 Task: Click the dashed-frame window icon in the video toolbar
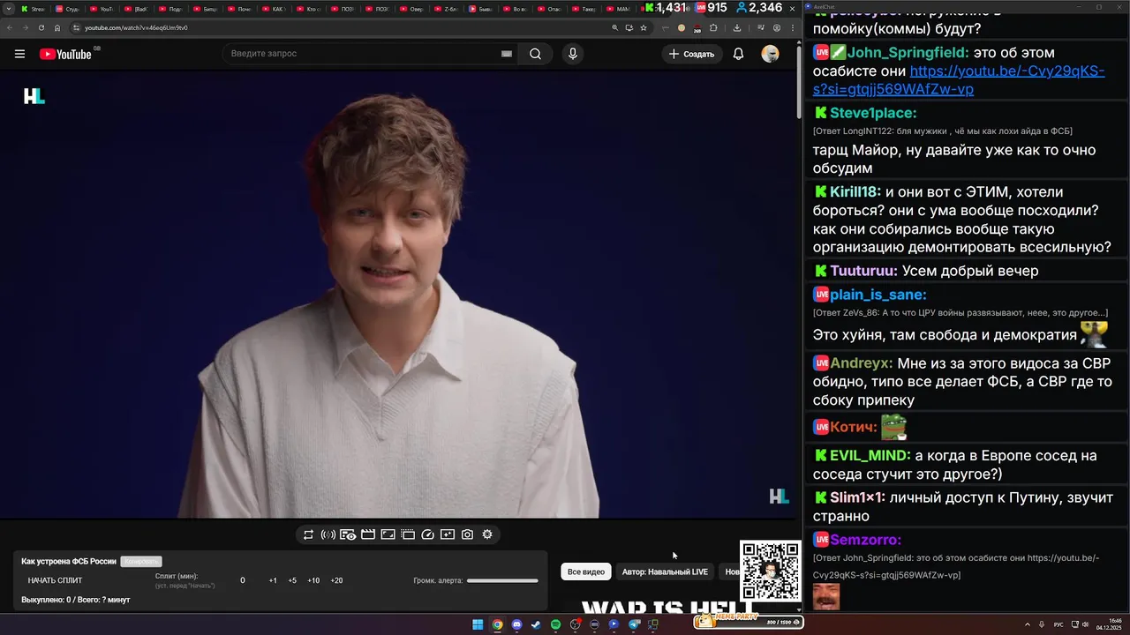(x=408, y=534)
